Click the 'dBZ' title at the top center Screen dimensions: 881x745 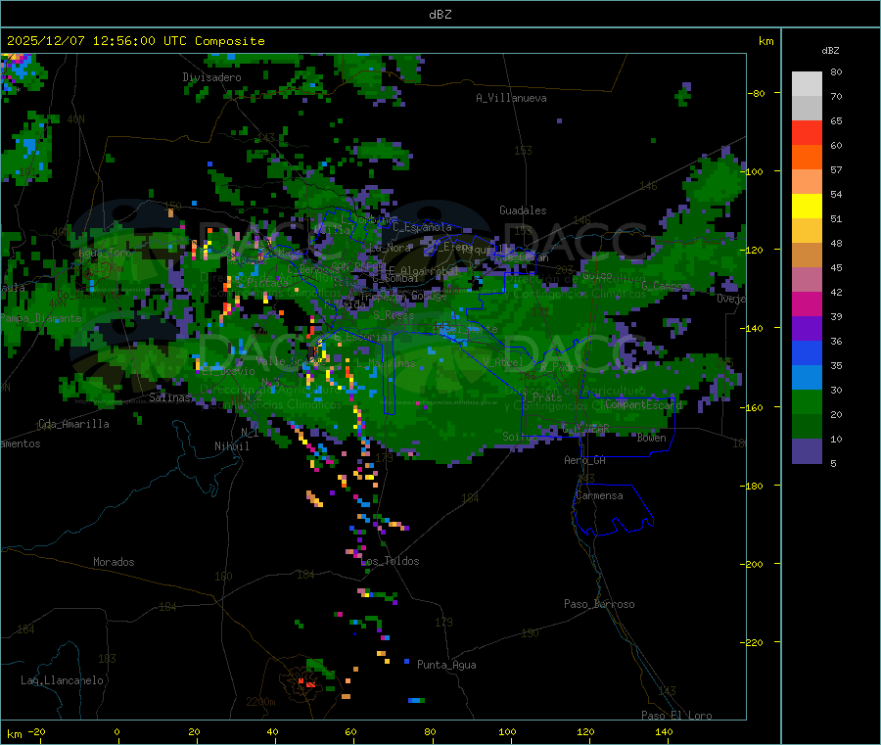440,15
